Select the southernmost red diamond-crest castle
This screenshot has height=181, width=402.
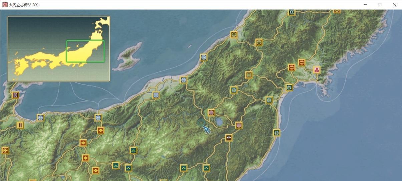[96, 171]
